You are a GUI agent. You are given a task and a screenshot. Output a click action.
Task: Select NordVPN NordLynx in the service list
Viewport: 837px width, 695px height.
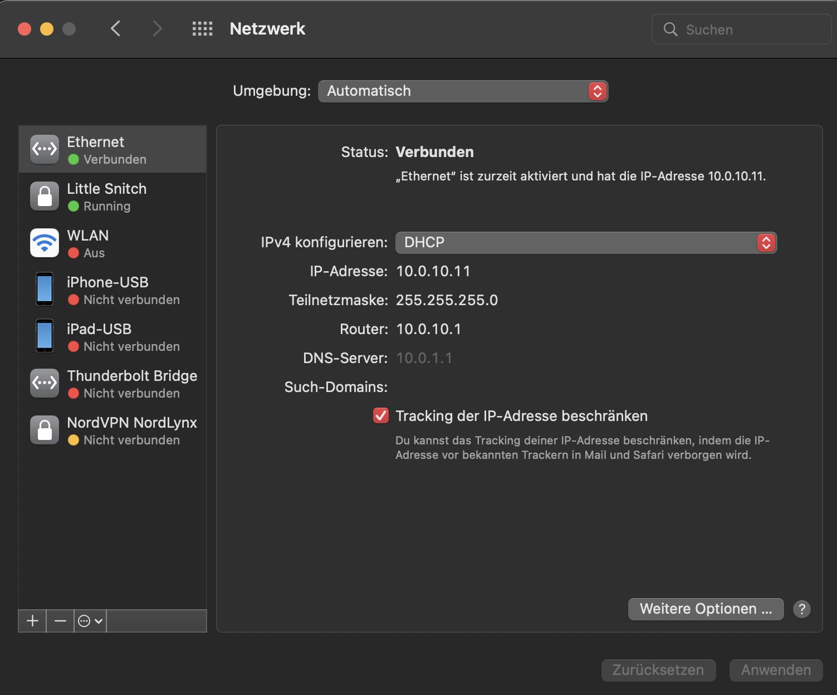click(x=112, y=430)
